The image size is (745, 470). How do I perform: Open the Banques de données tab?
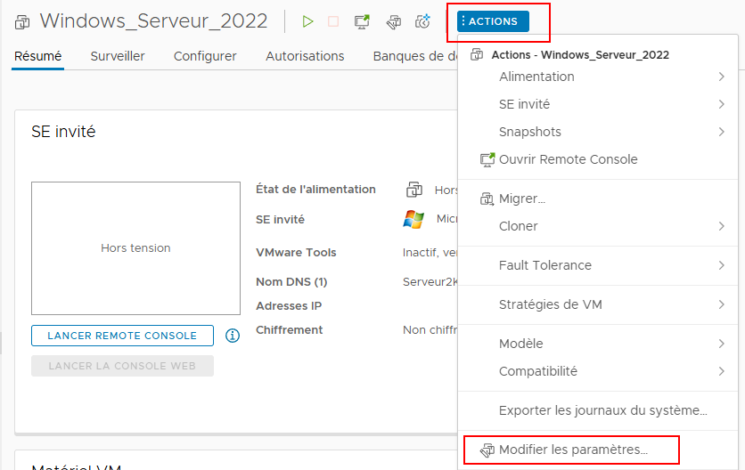[x=414, y=56]
